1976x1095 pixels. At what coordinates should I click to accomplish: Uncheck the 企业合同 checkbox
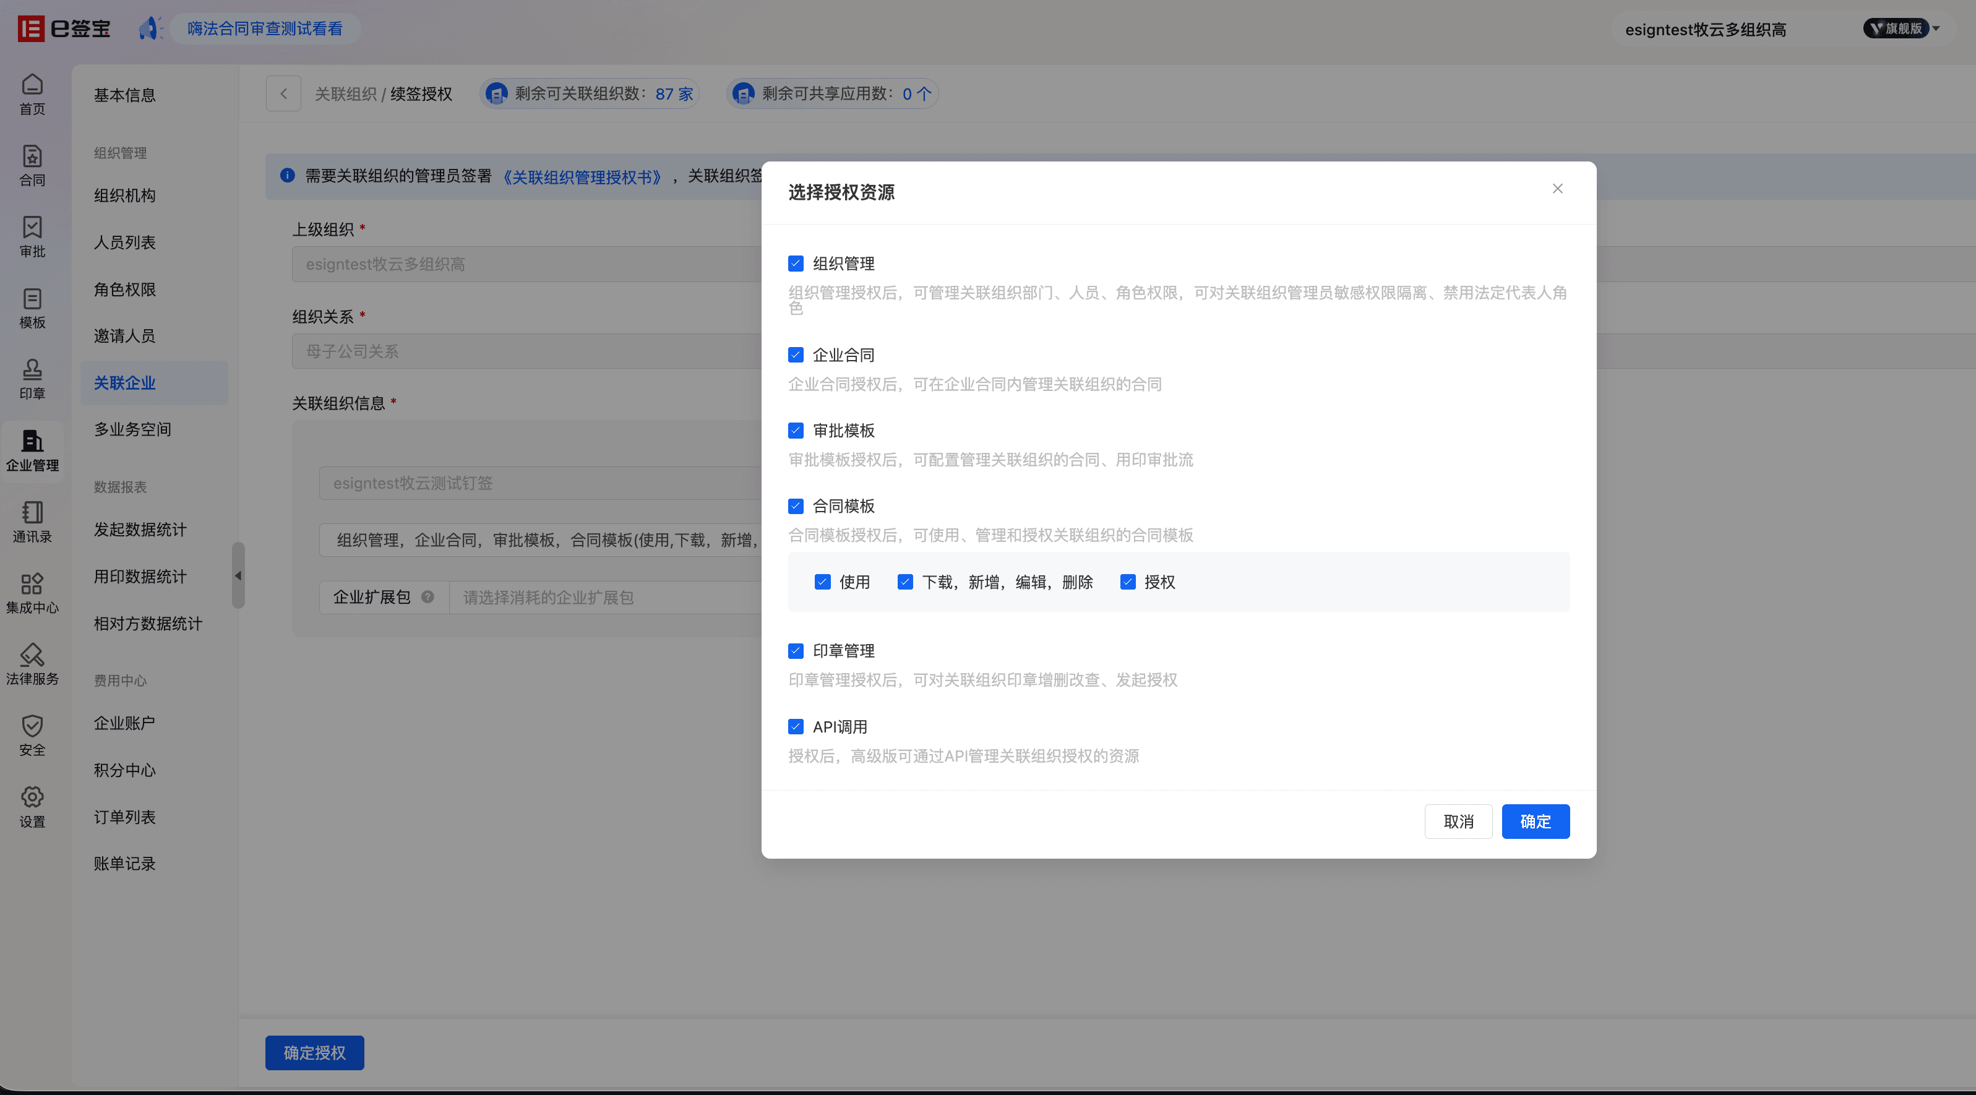(796, 355)
